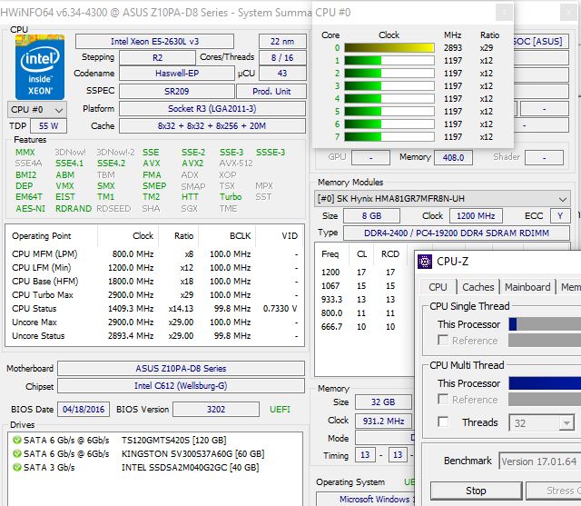Click the Benchmark version field in CPU-Z
The image size is (581, 506).
[x=540, y=461]
